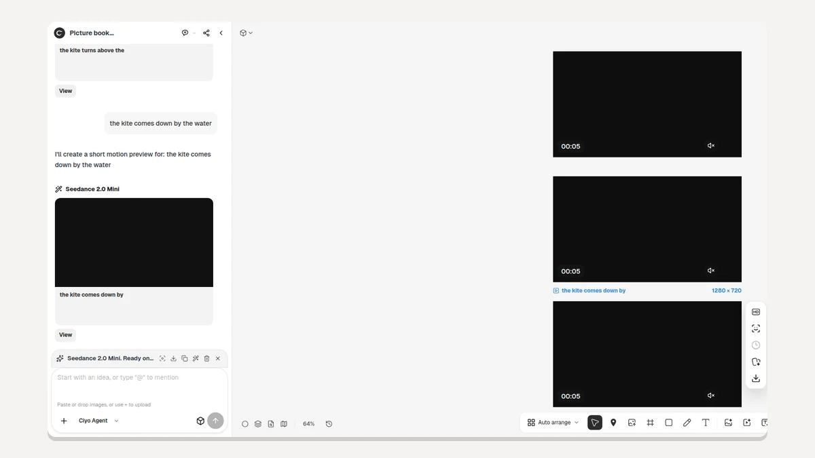
Task: Open the layers stack icon
Action: (x=258, y=424)
